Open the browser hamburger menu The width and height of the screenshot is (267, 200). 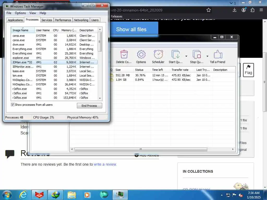pos(261,10)
